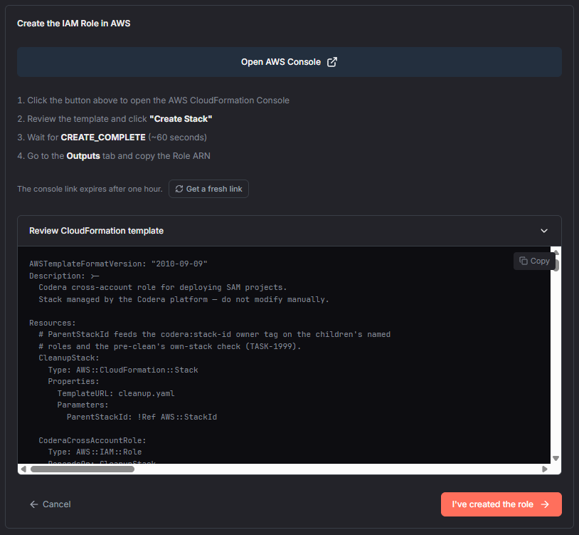Click the 'CoderaCrossAccountRole:' line

click(x=92, y=440)
